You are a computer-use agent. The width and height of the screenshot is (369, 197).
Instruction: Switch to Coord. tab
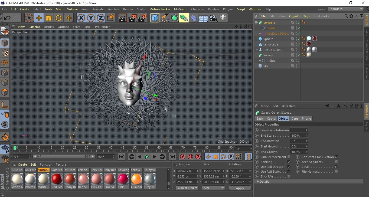click(272, 119)
